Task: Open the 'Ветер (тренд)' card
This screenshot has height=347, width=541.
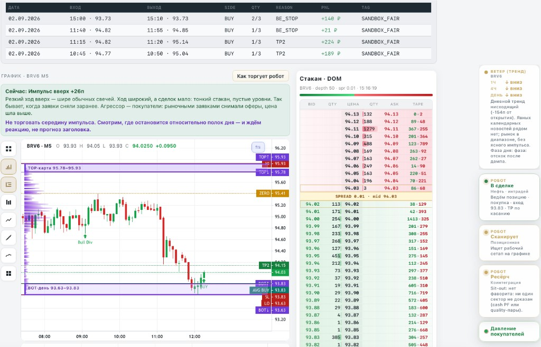Action: [509, 117]
